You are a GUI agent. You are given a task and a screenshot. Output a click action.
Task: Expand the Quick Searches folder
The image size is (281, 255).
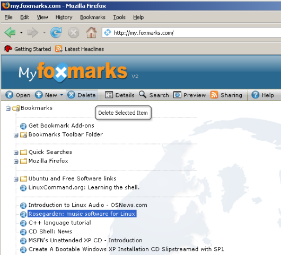click(x=16, y=152)
